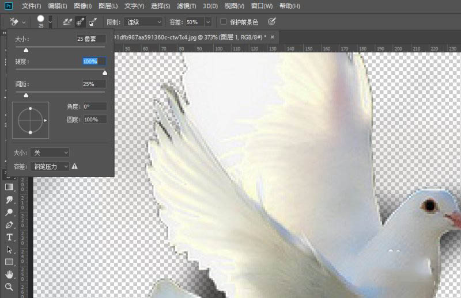Select the Horizontal Type tool
Image resolution: width=461 pixels, height=298 pixels.
click(x=9, y=237)
